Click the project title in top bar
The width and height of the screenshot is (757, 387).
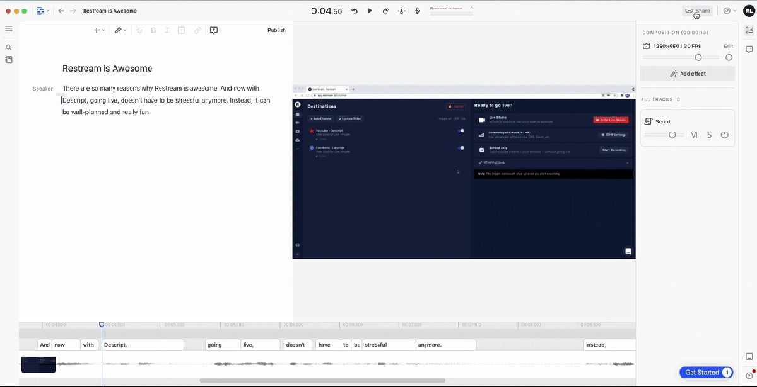[x=110, y=11]
